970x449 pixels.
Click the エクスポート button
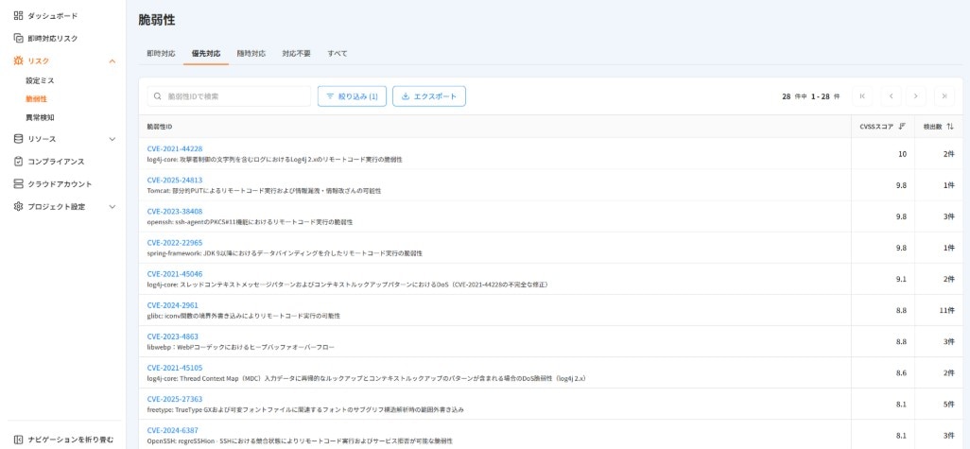428,96
